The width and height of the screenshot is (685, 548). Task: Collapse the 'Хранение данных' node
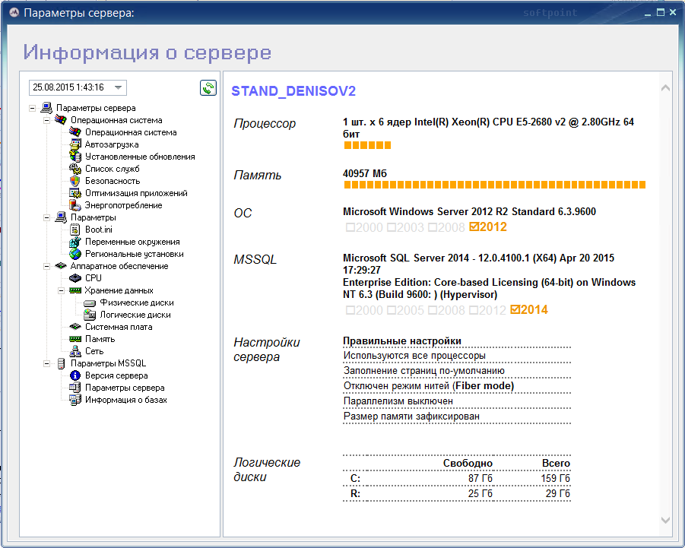click(61, 290)
